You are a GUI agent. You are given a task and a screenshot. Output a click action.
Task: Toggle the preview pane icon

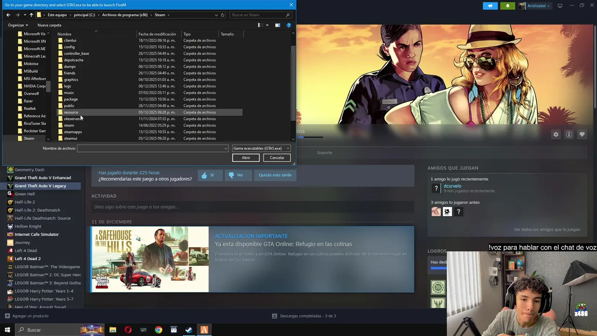278,25
